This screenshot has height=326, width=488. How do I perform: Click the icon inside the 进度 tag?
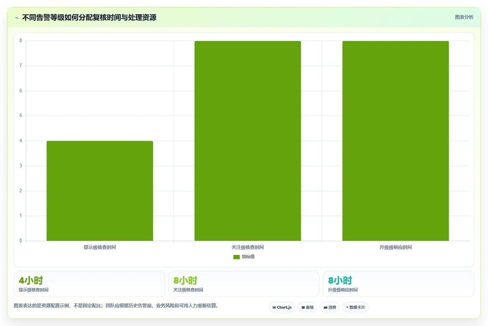tap(325, 308)
